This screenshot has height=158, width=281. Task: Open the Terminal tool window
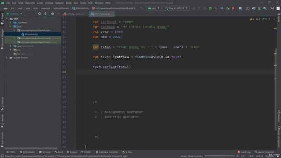45,152
